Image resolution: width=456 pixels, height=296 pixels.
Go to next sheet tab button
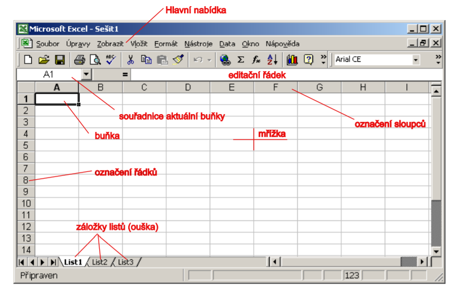click(x=42, y=262)
